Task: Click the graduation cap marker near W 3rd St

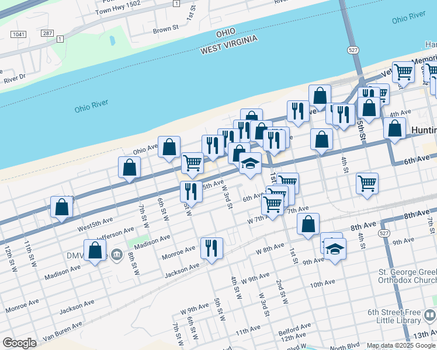Action: [x=250, y=164]
